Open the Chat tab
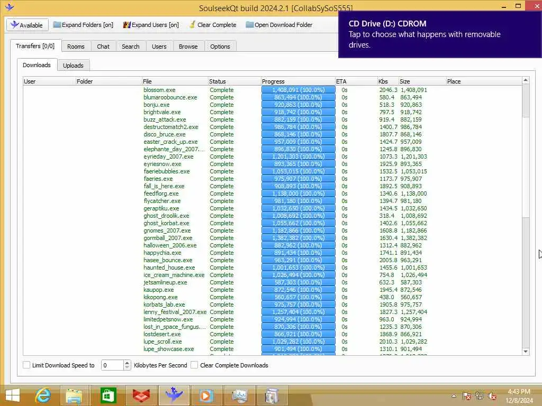The image size is (542, 406). (103, 47)
